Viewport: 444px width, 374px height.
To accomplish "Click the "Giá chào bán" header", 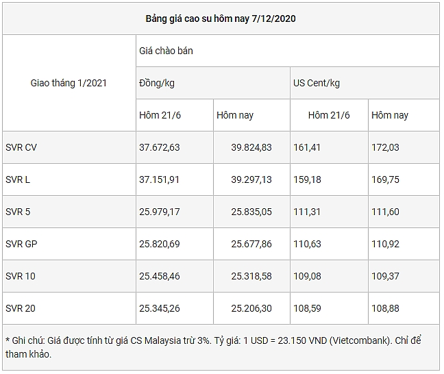I will coord(166,51).
